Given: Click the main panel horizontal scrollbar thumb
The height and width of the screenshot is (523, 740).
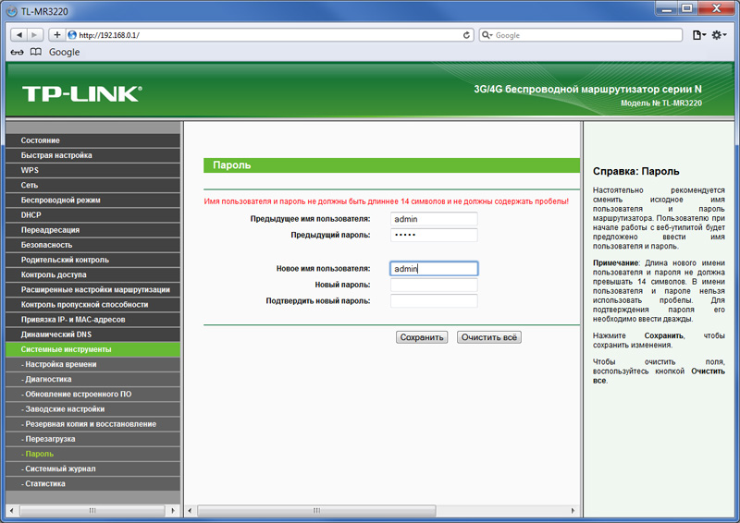Looking at the screenshot, I should [x=316, y=511].
